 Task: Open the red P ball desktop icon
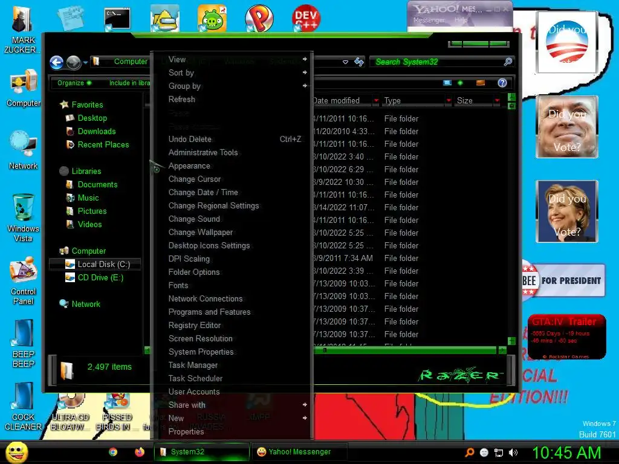259,18
